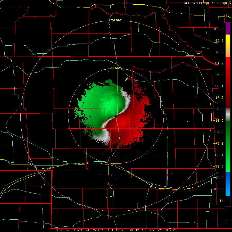Select the 30.1 scale value

(219, 86)
